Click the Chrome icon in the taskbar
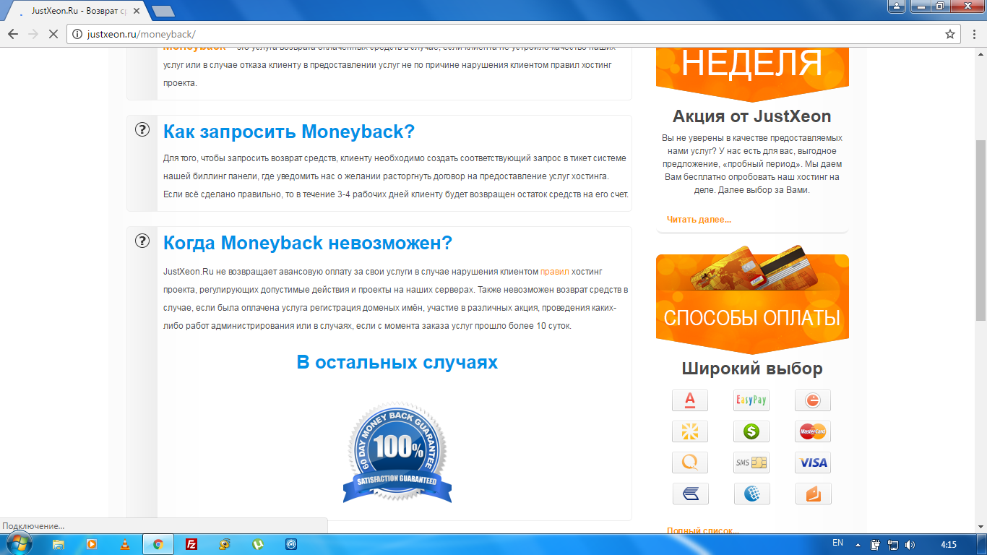 tap(158, 544)
